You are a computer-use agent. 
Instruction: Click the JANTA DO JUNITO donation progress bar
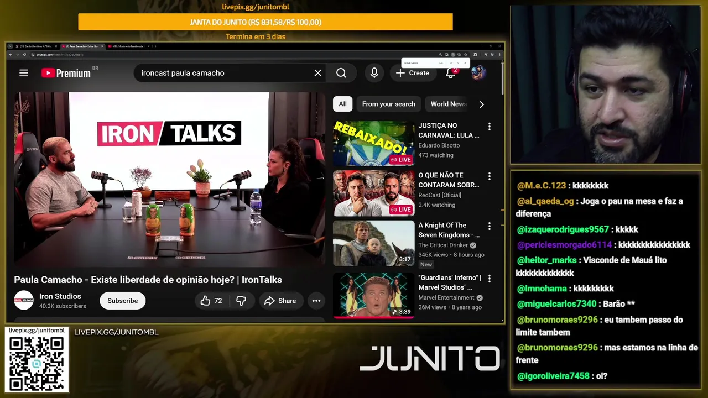[265, 22]
